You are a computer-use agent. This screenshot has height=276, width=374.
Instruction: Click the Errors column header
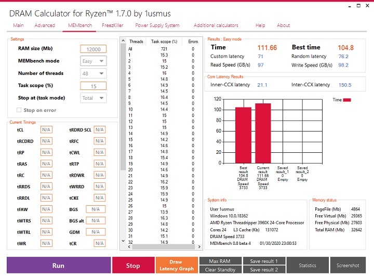(x=193, y=42)
